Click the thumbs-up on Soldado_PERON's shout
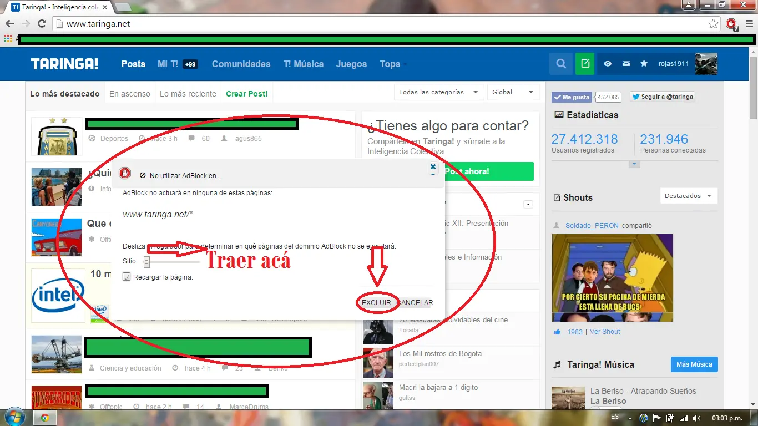The height and width of the screenshot is (426, 758). 558,332
